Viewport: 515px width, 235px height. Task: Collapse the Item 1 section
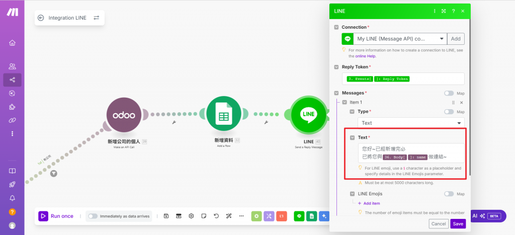[x=344, y=103]
